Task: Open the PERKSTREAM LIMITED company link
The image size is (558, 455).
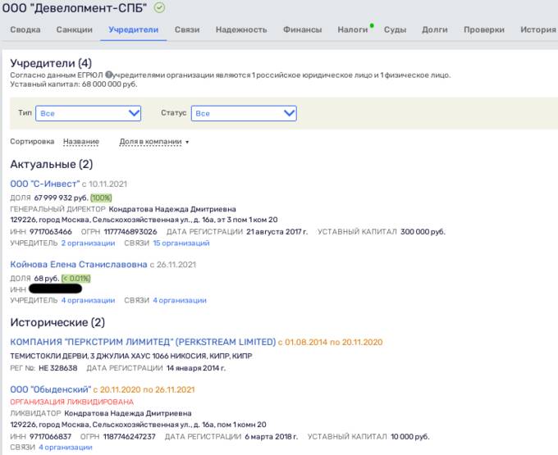Action: (143, 342)
